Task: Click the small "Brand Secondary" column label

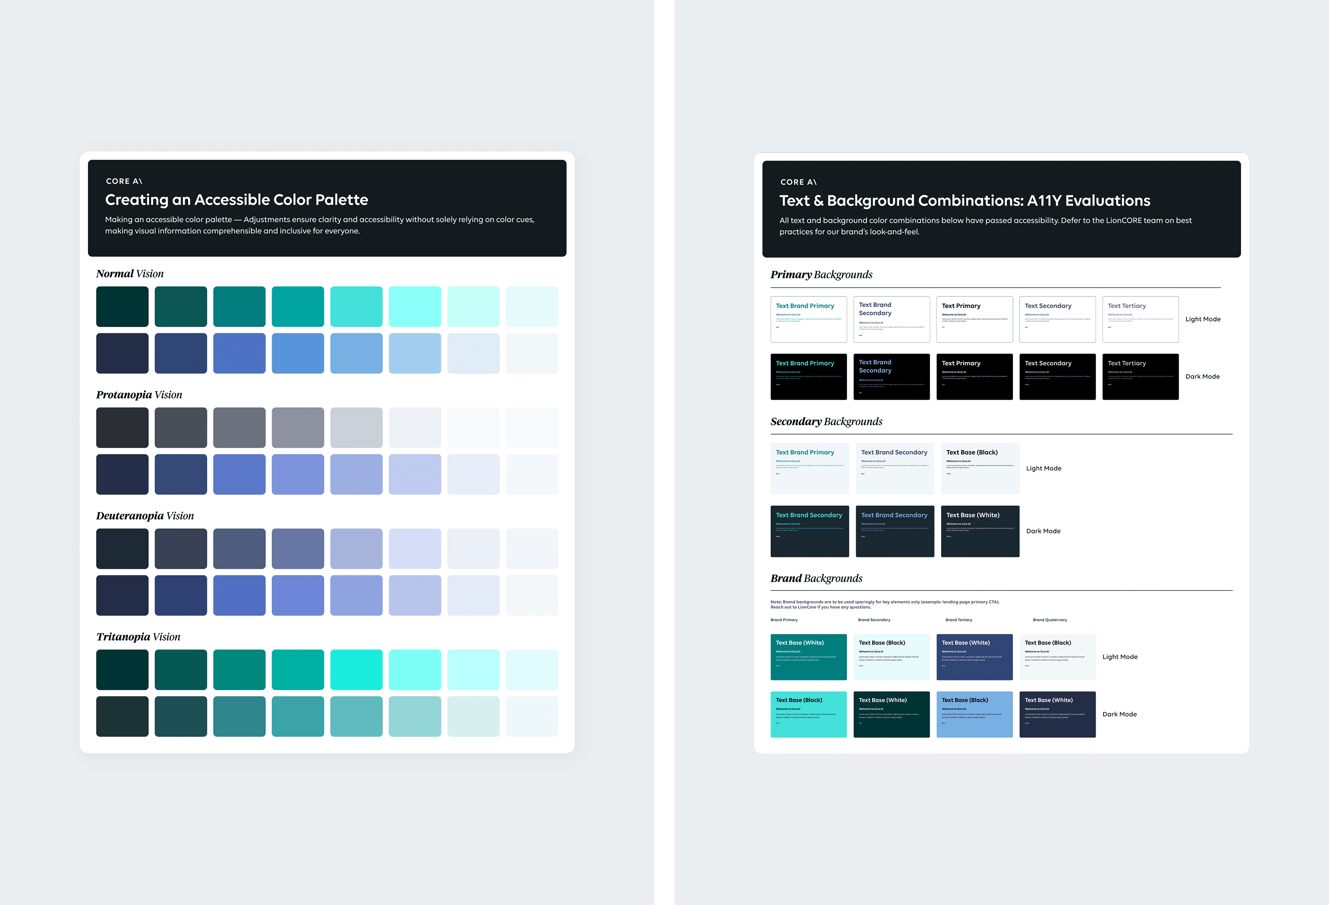Action: (874, 620)
